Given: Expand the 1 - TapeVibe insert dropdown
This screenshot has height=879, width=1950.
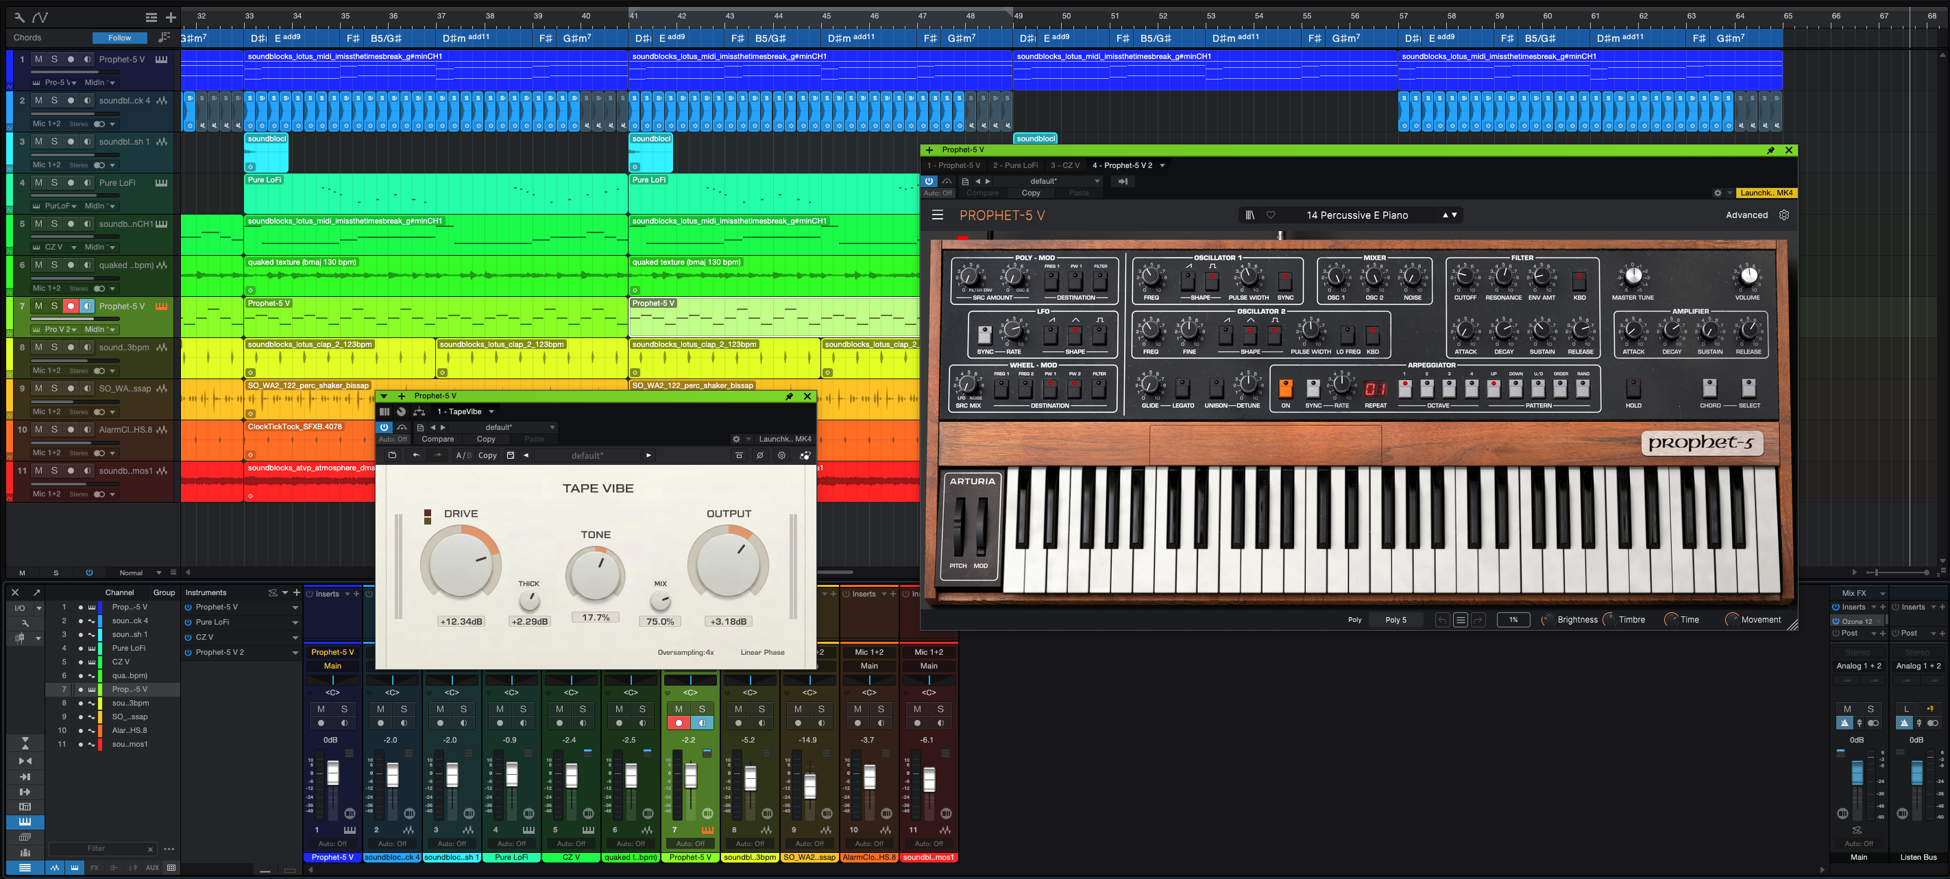Looking at the screenshot, I should click(x=491, y=412).
